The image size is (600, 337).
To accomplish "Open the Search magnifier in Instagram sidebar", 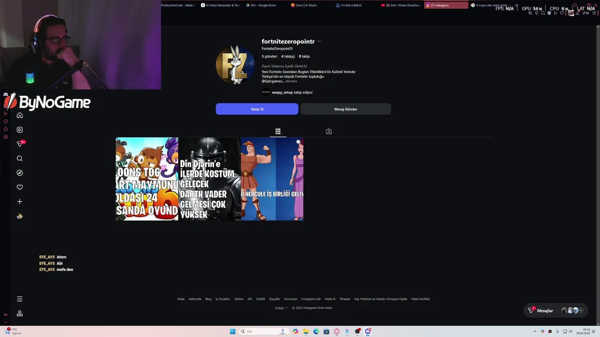I will pos(20,159).
